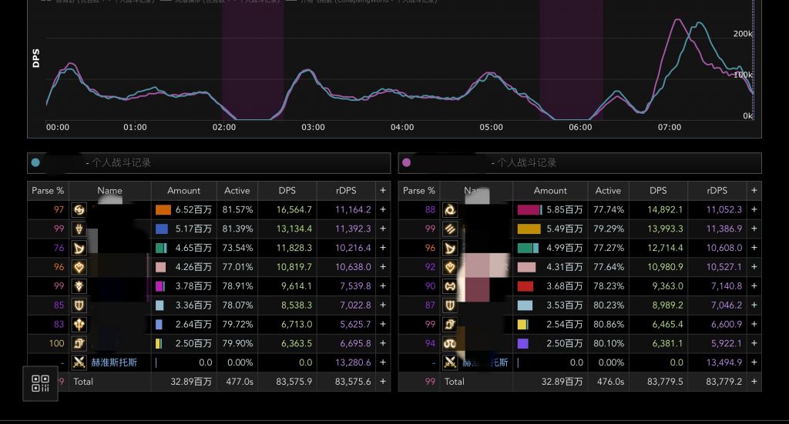Expand the 13,993.3 DPS row with plus
The height and width of the screenshot is (424, 789).
coord(754,229)
